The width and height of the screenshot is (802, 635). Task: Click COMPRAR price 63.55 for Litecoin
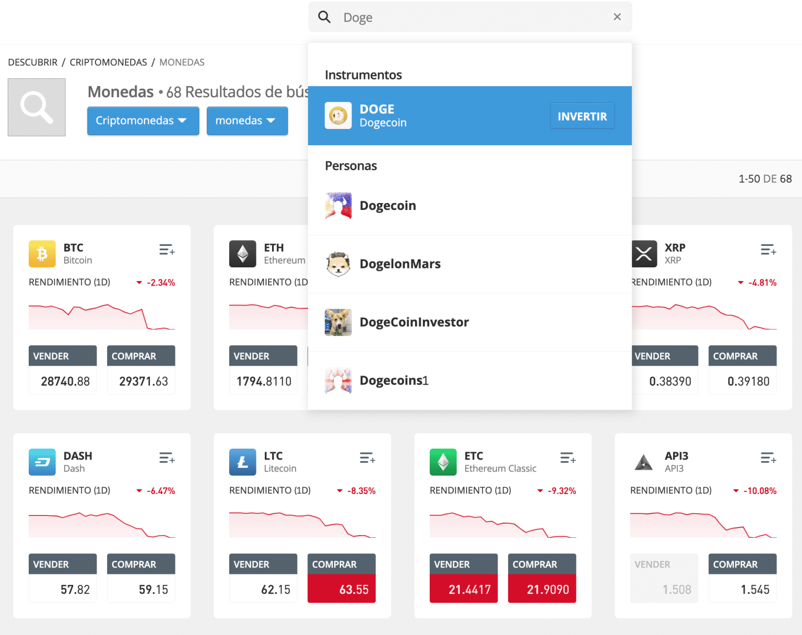point(341,589)
